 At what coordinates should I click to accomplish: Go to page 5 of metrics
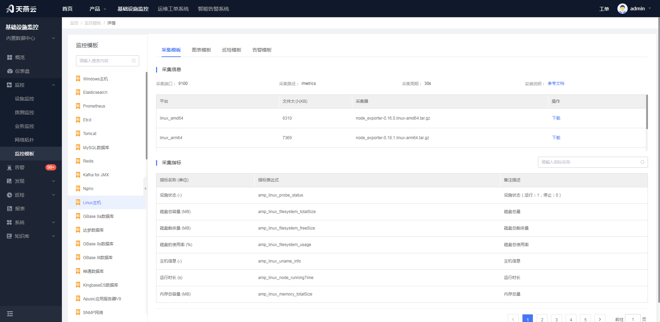pos(585,319)
